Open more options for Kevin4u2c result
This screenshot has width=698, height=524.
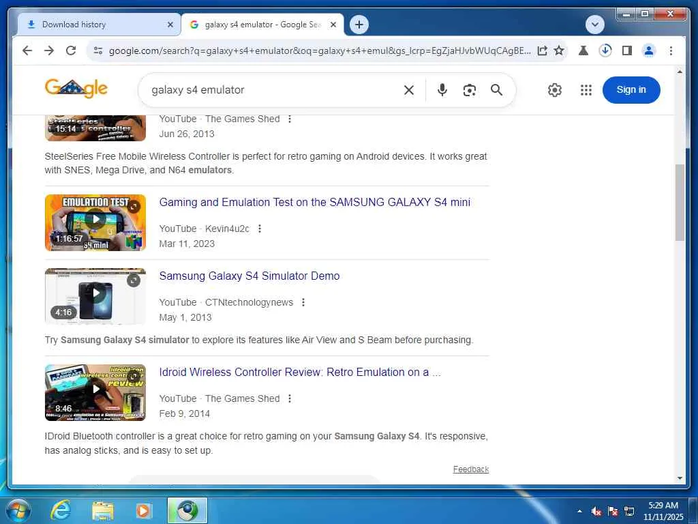260,229
